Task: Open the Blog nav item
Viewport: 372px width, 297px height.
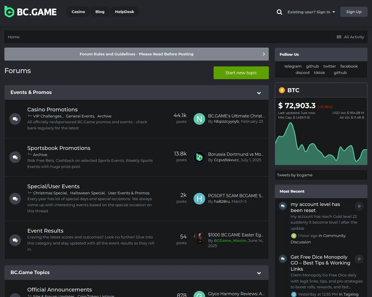Action: point(100,12)
